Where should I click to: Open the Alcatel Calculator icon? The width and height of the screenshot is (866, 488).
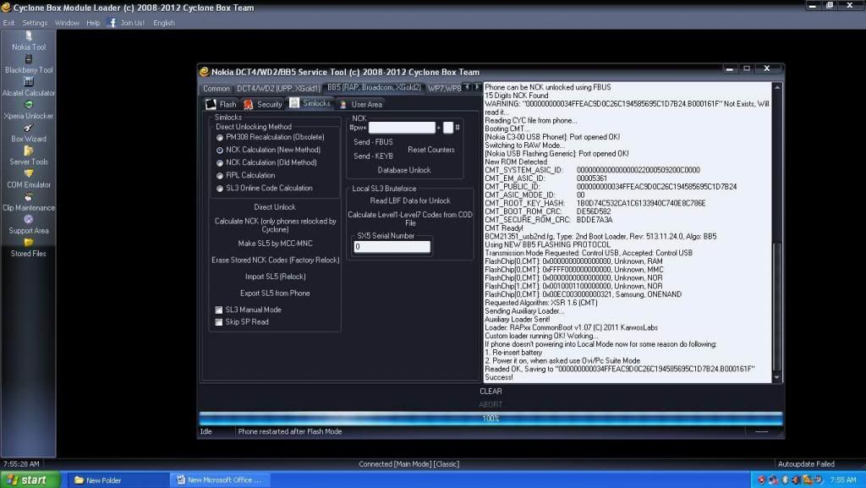click(x=29, y=82)
